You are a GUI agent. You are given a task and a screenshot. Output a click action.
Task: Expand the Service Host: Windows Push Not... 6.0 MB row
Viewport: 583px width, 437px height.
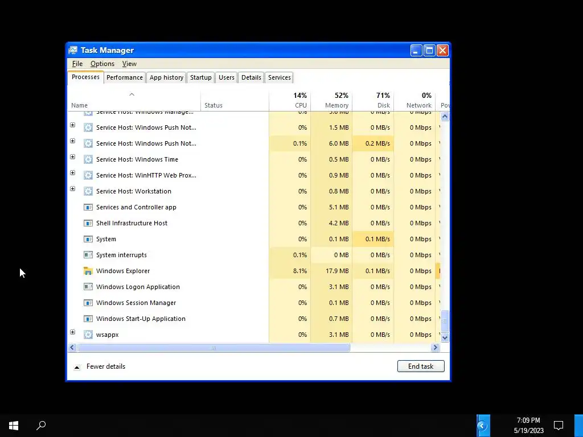72,141
